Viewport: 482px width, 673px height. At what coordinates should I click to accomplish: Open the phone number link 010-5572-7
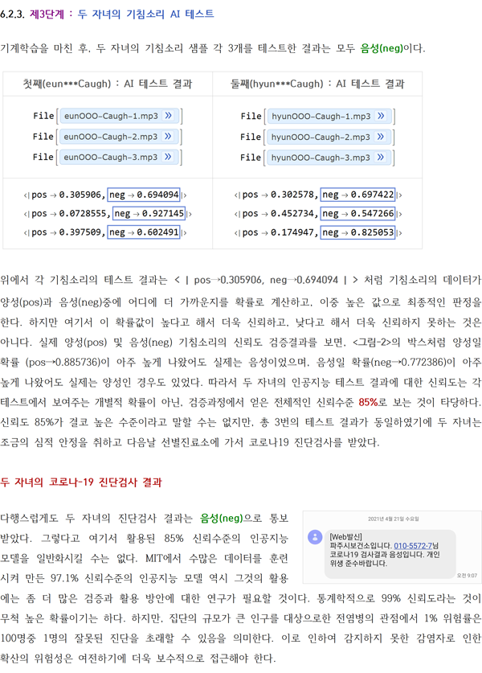[x=413, y=545]
